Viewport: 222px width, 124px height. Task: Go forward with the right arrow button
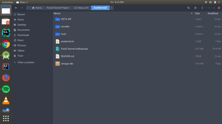point(22,8)
